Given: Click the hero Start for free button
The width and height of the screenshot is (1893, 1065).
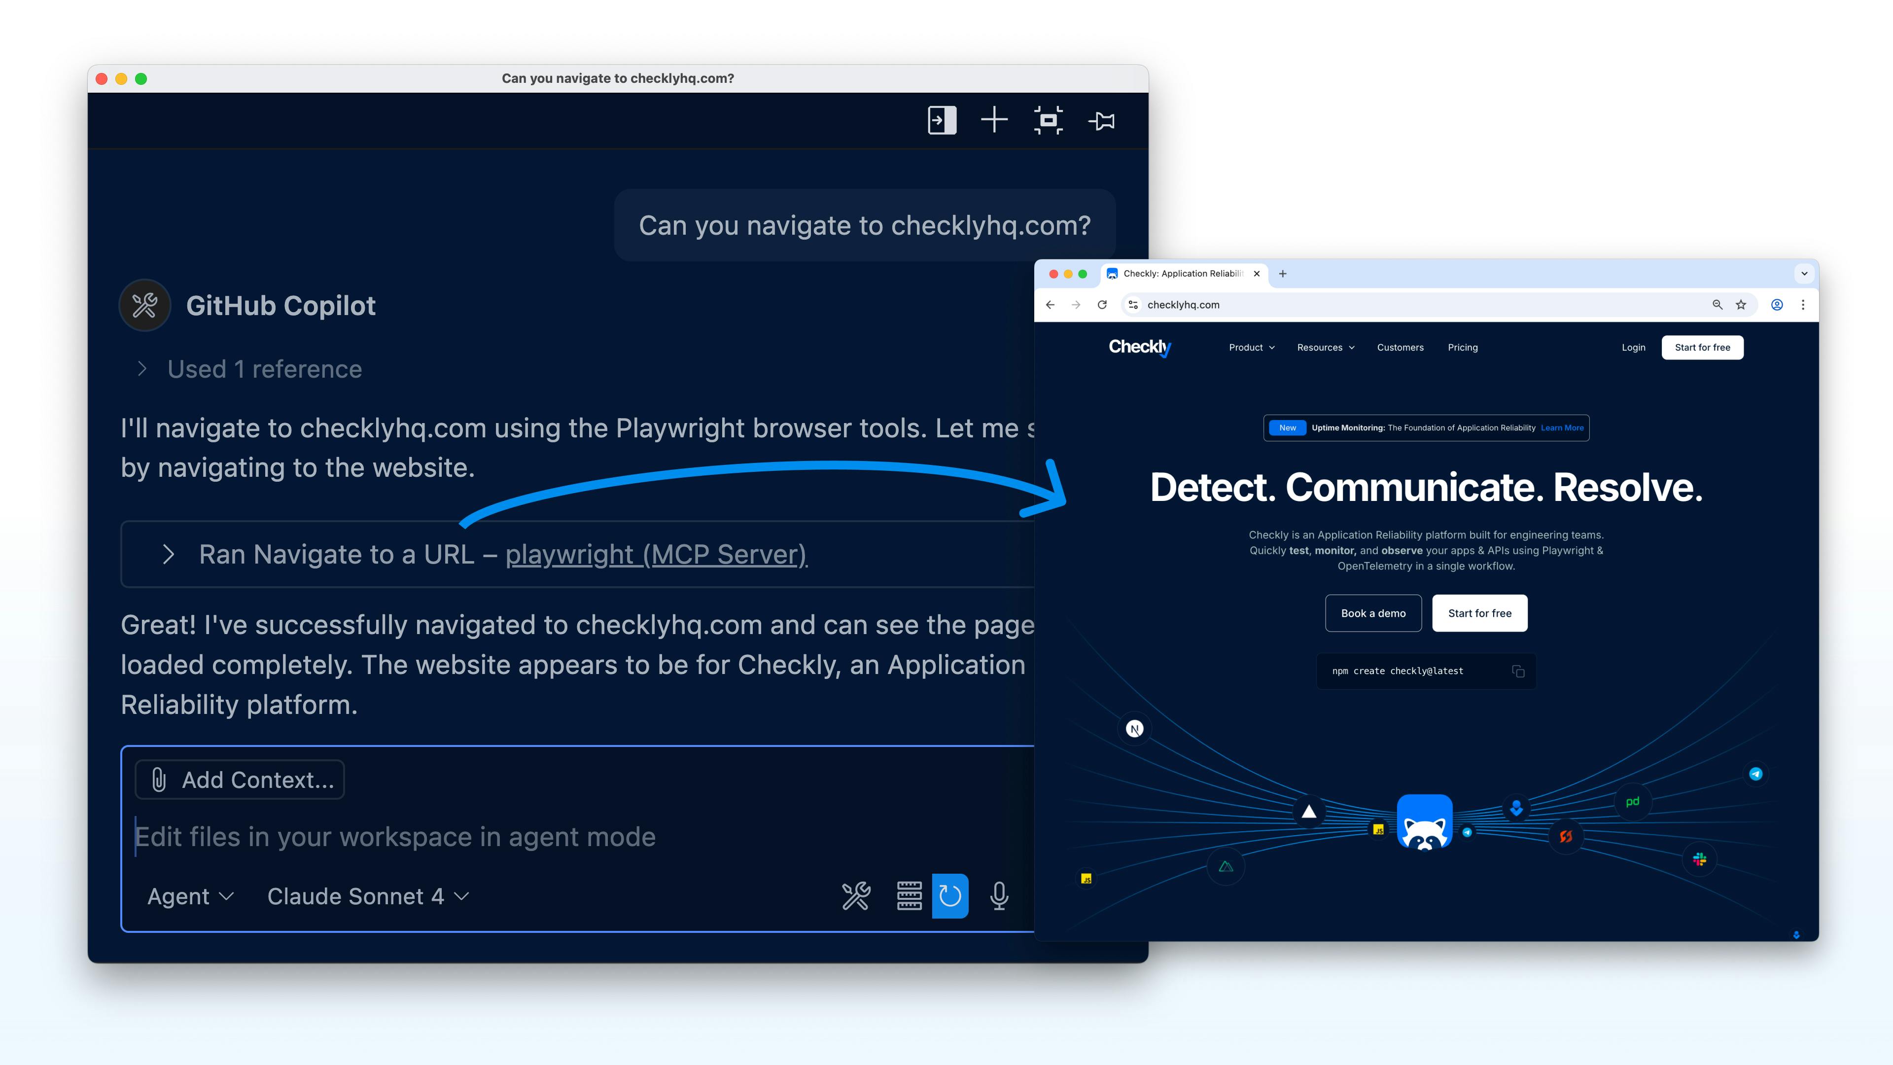Looking at the screenshot, I should 1479,613.
